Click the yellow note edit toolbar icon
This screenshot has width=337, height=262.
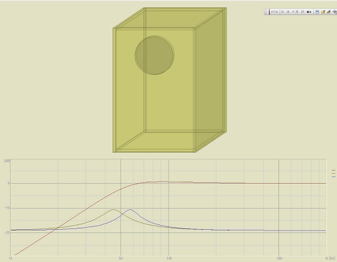pyautogui.click(x=323, y=12)
